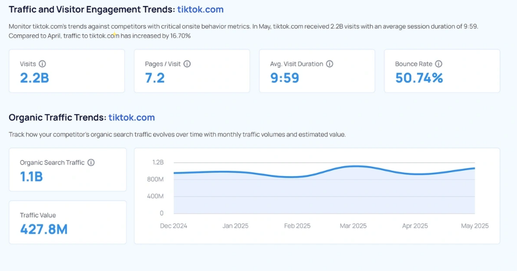Show the Organic Search Traffic info icon tooltip

[91, 162]
